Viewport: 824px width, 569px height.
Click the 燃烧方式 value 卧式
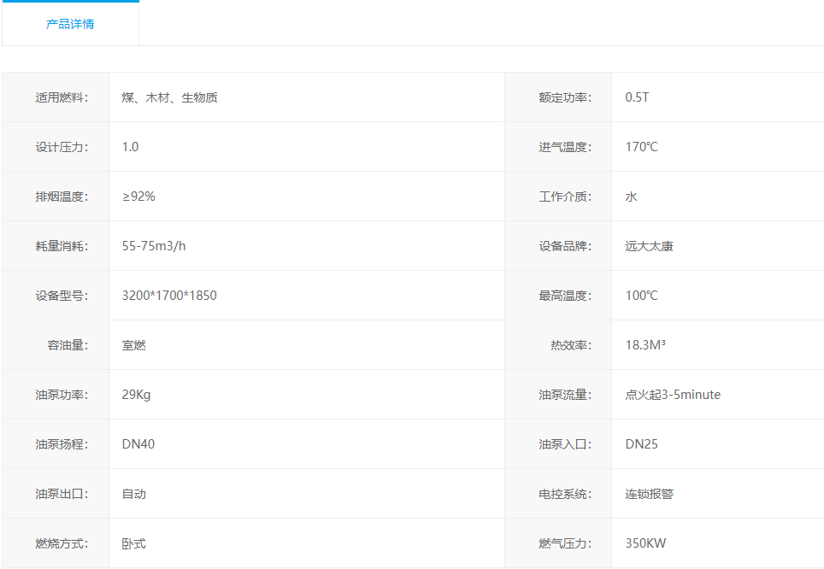tap(134, 543)
